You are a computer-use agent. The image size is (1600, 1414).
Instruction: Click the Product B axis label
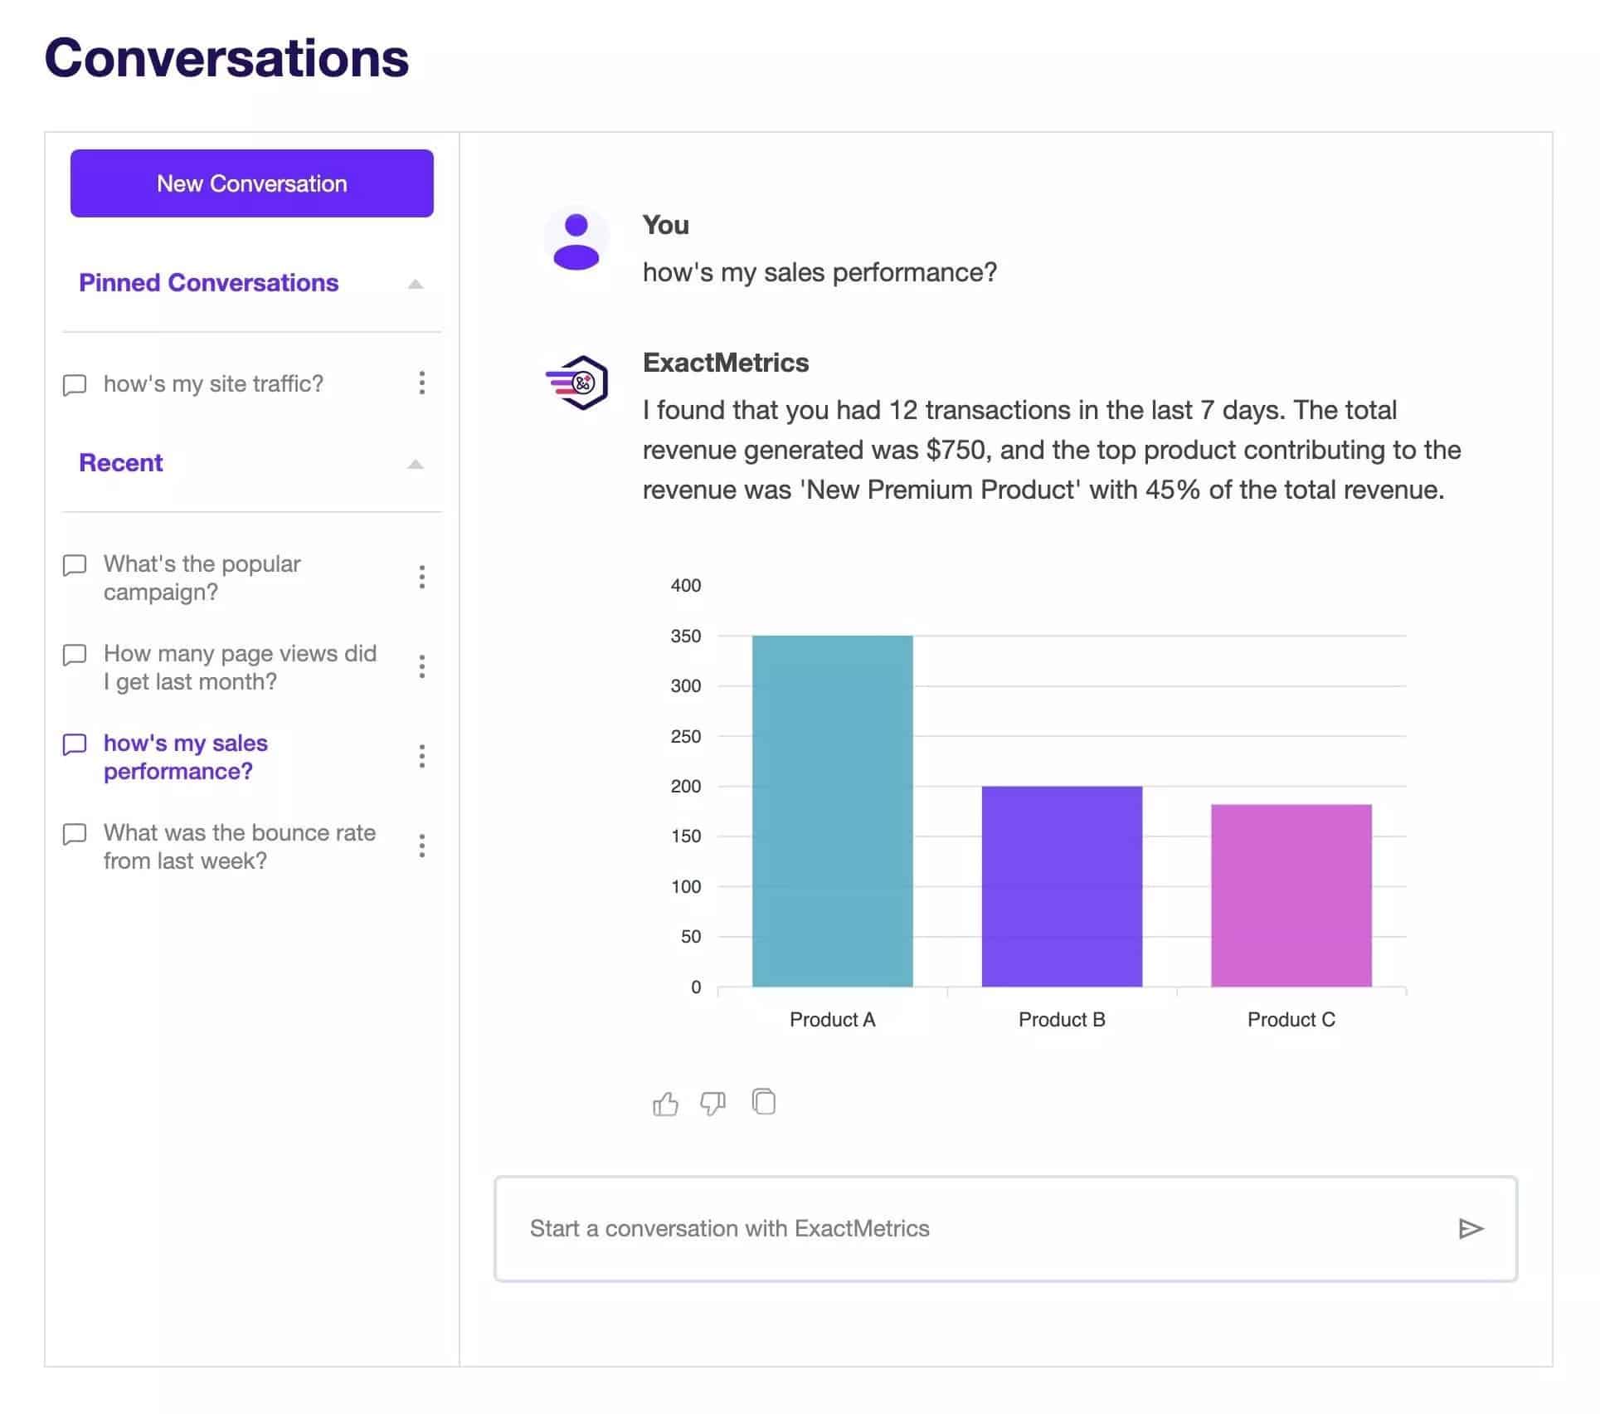pos(1062,1020)
